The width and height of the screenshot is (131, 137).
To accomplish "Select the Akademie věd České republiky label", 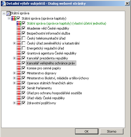I will [x=48, y=28].
